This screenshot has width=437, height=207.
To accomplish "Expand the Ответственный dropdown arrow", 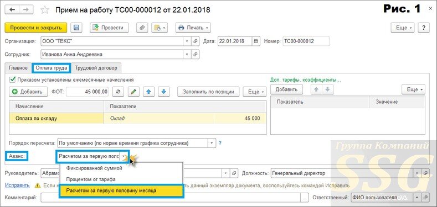I will coord(417,198).
